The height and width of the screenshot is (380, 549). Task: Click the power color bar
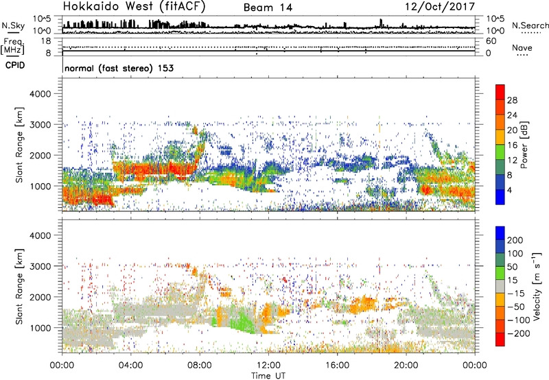500,145
